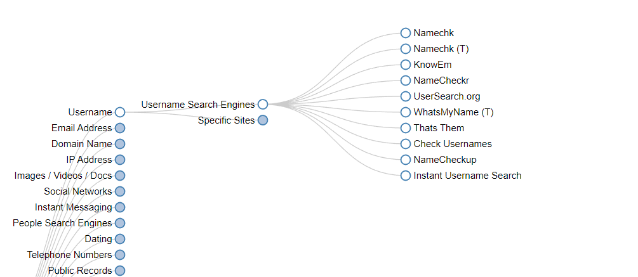The height and width of the screenshot is (277, 638).
Task: Click the UserSearch.org node circle
Action: 406,96
